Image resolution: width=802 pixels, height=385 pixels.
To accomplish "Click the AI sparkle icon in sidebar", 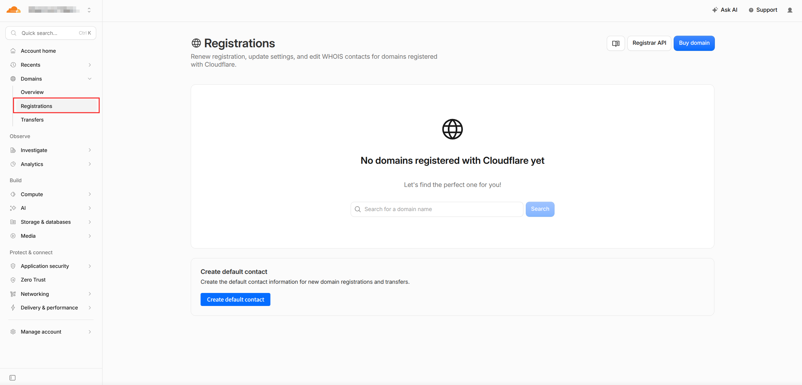I will (13, 208).
